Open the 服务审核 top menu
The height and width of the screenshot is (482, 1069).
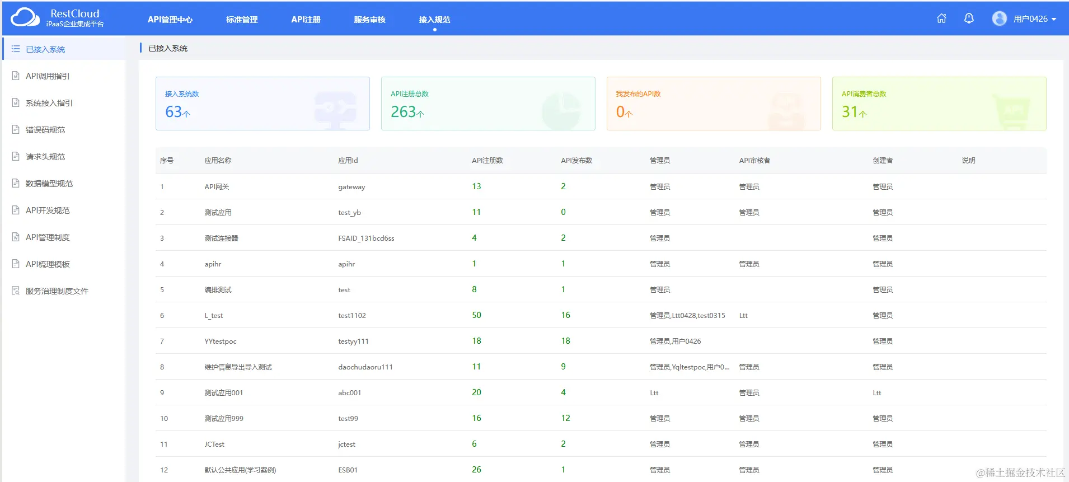point(369,20)
